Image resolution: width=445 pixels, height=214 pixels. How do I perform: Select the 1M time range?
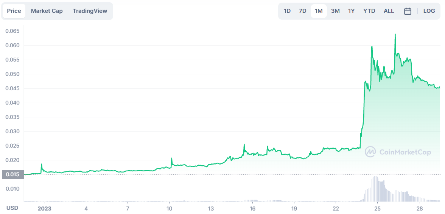pos(319,11)
